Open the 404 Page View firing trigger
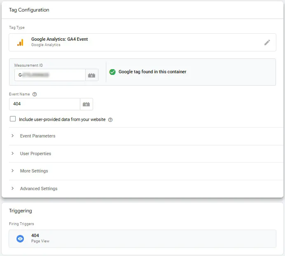285x256 pixels. click(x=142, y=239)
